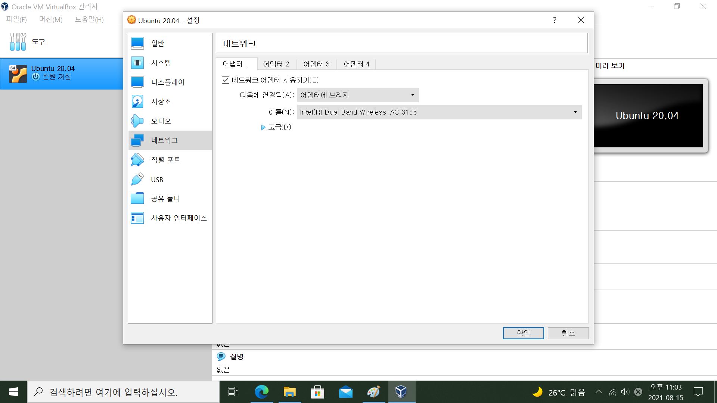Click the 미리 보기 preview header
Screen dimensions: 717x403
pos(610,66)
